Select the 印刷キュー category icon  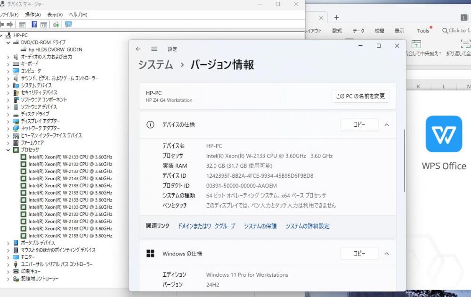16,272
